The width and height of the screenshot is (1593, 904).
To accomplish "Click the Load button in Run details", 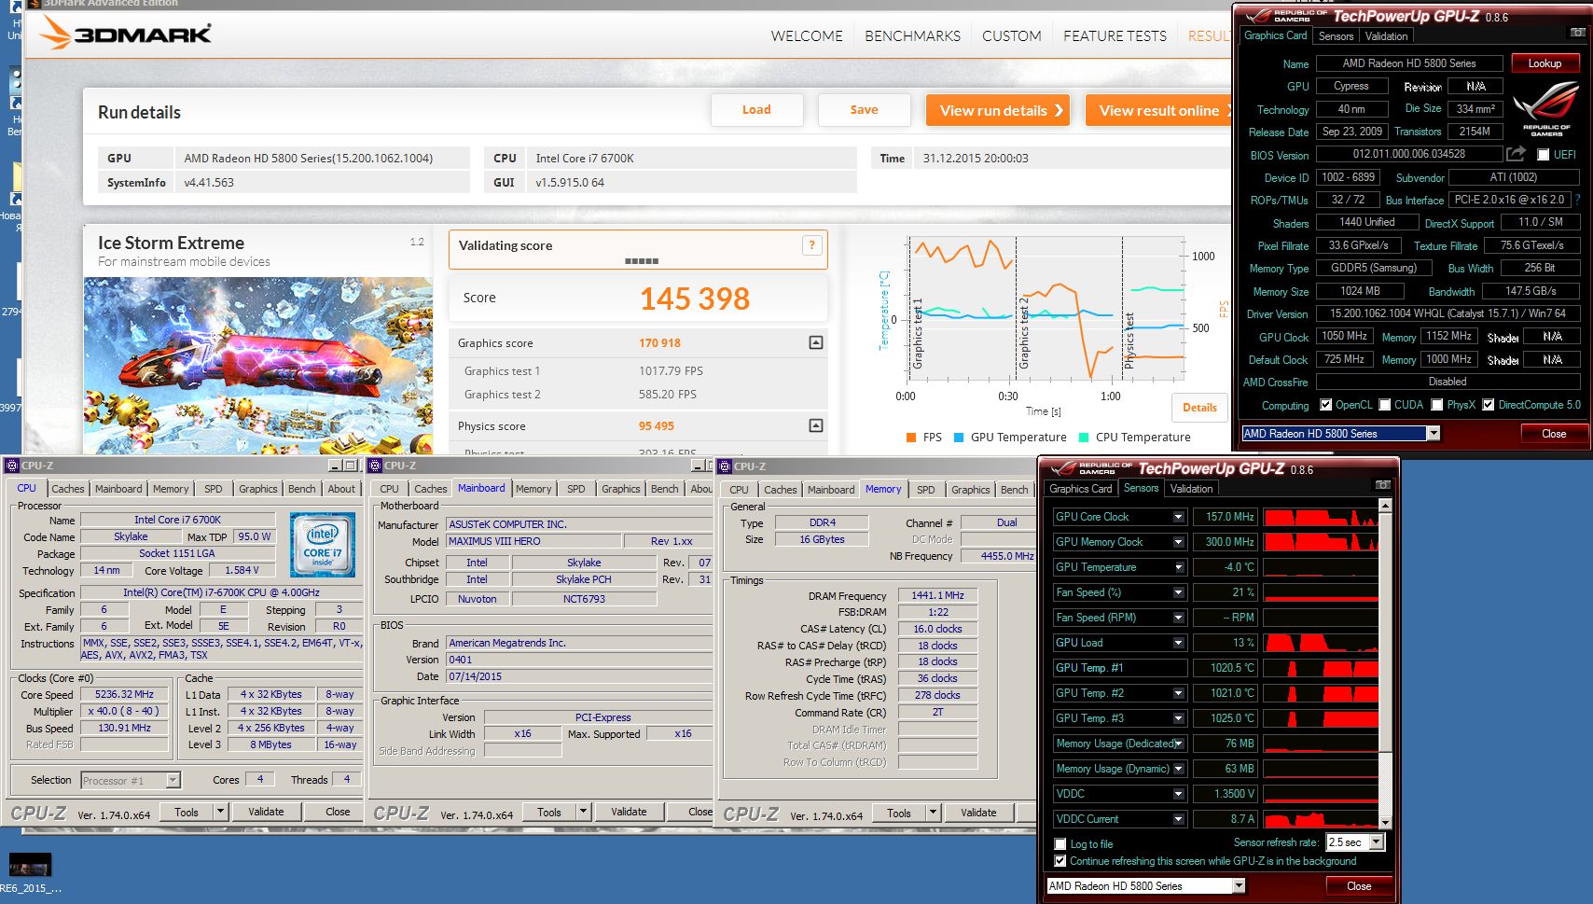I will coord(756,110).
